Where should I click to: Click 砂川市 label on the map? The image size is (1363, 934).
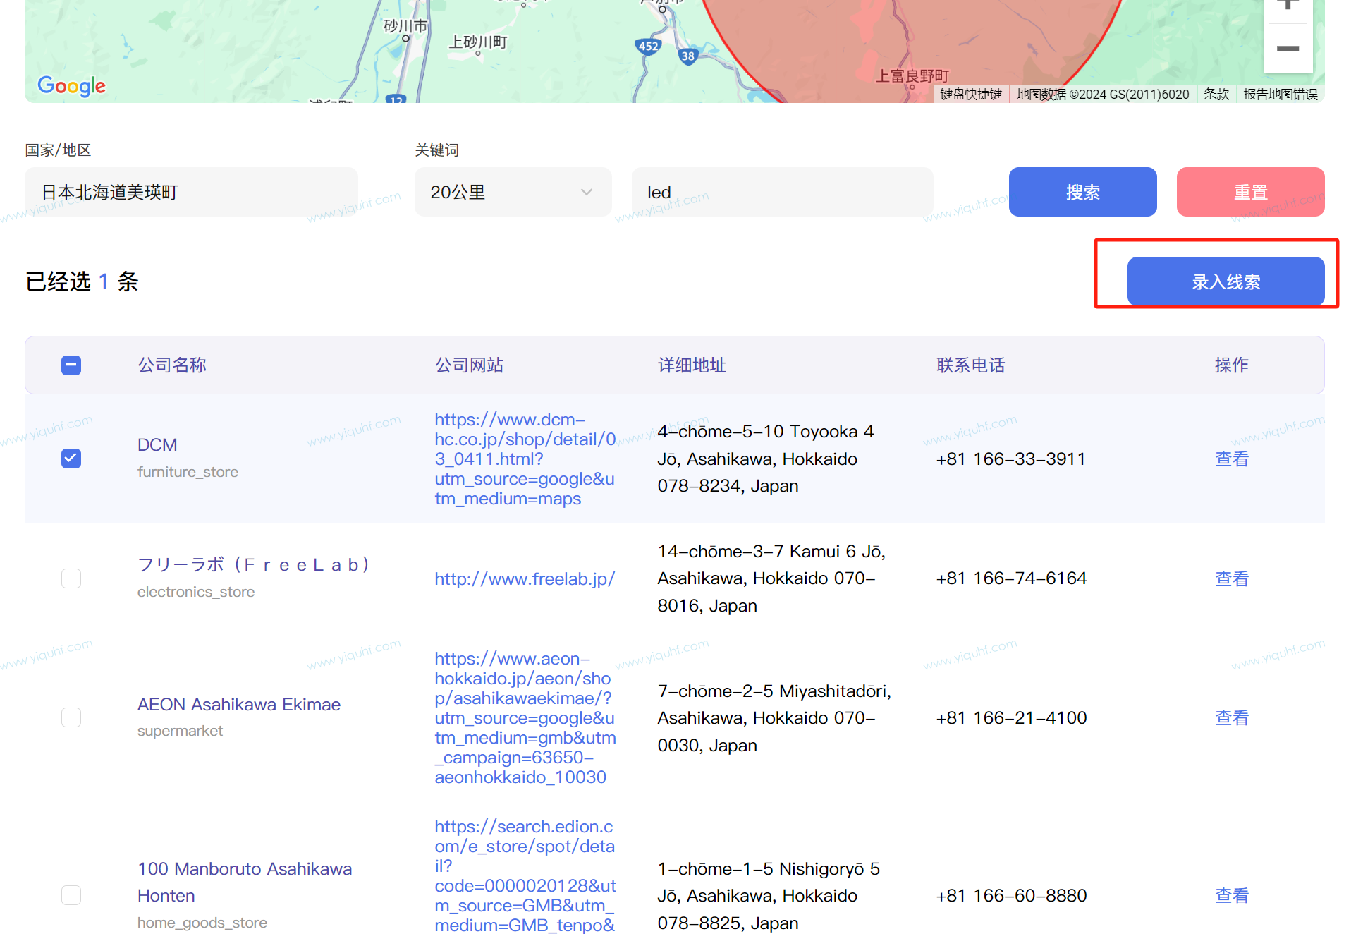[x=405, y=26]
